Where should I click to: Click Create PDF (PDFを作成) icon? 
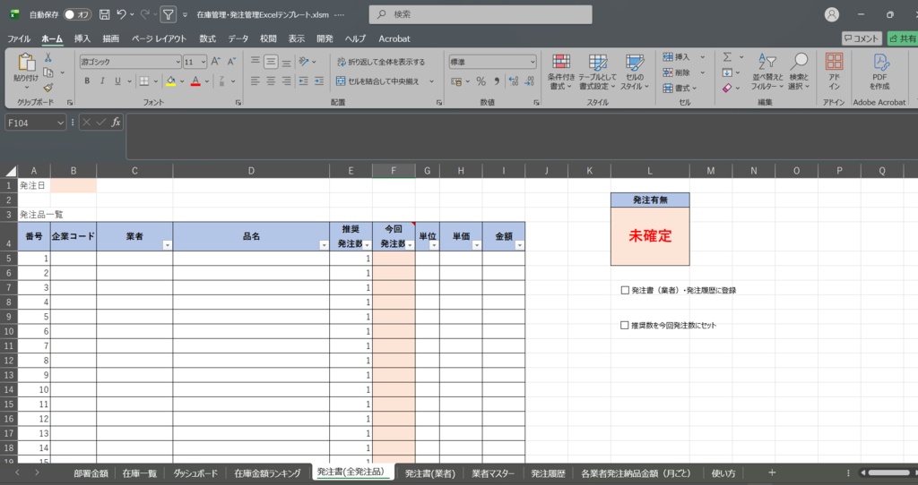point(879,72)
